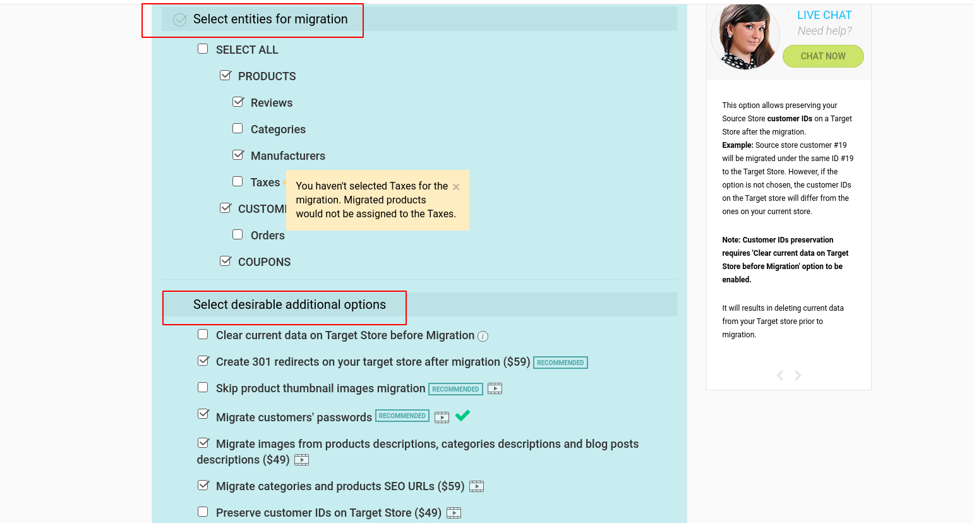Uncheck the Reviews checkbox
974x523 pixels.
coord(238,102)
